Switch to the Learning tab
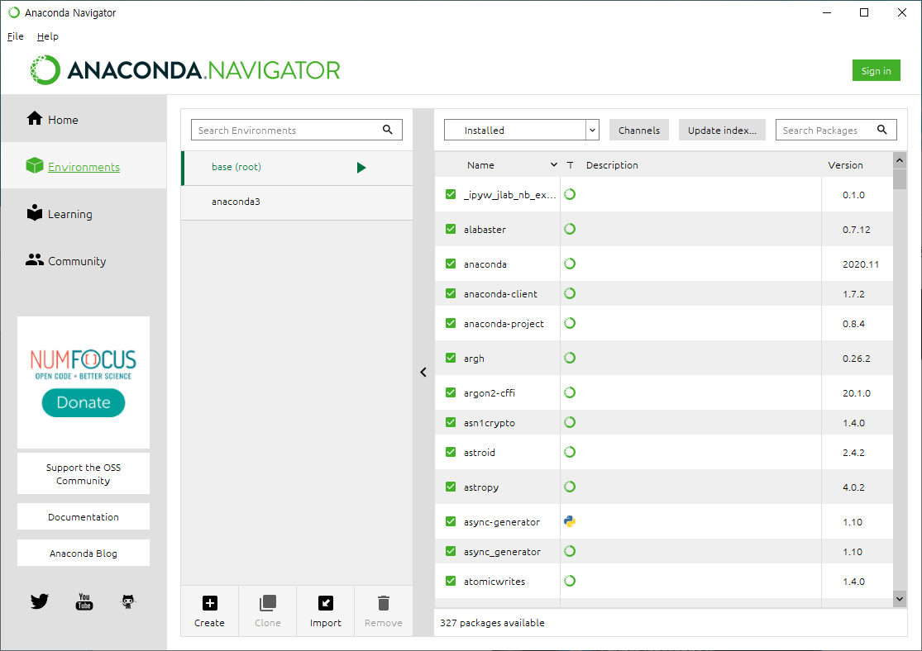This screenshot has height=651, width=922. pos(84,214)
